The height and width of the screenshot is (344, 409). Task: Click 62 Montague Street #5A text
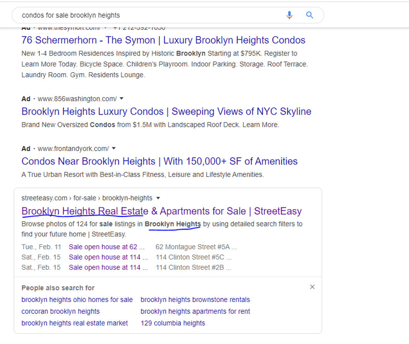(196, 247)
